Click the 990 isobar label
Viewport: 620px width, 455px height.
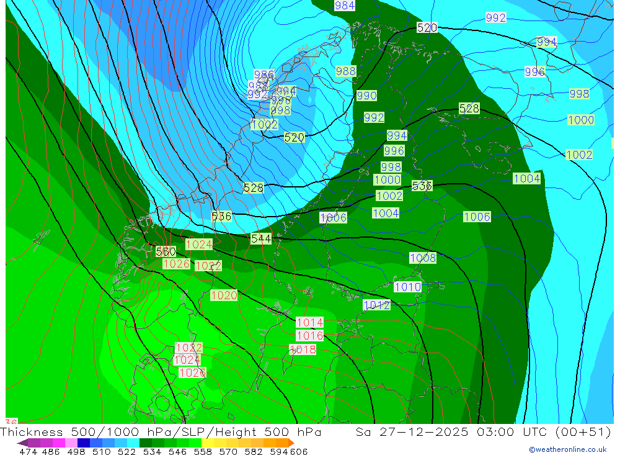366,96
